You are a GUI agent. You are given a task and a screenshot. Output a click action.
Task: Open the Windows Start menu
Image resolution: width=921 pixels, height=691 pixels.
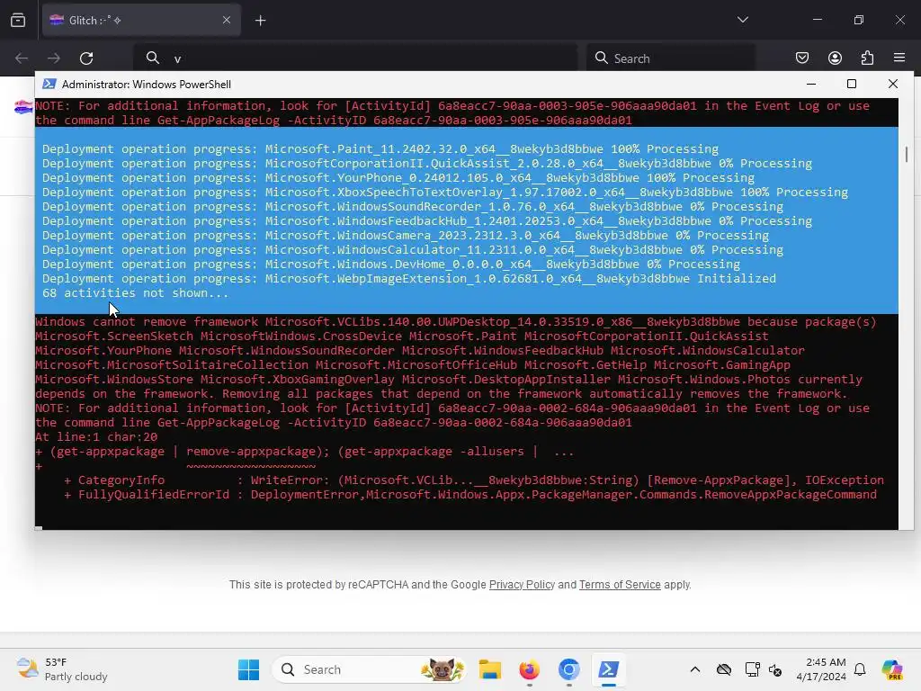click(248, 669)
